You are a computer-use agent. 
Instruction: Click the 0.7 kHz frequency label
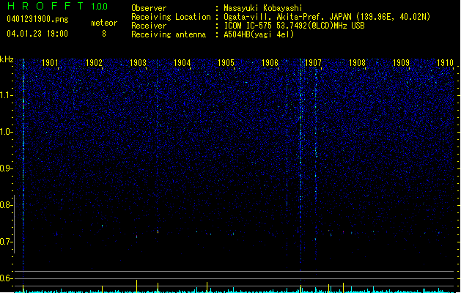7,242
